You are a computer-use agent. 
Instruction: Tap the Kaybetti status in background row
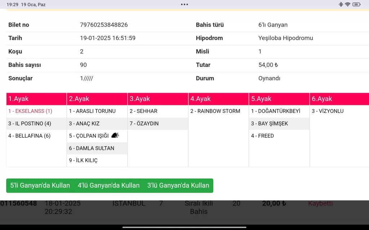(x=320, y=203)
